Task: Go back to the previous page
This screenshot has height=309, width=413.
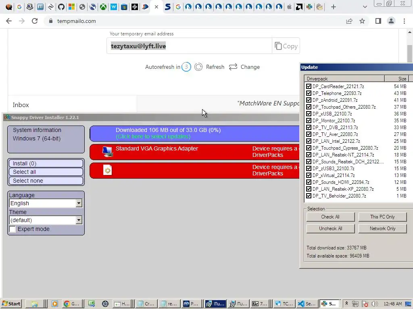Action: pos(9,21)
